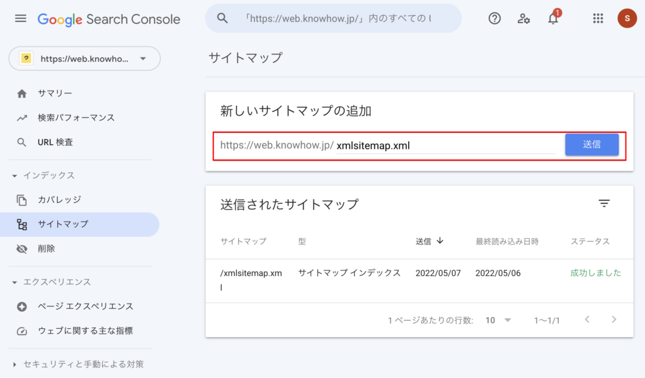The width and height of the screenshot is (645, 378).
Task: Open the notifications bell
Action: (x=553, y=18)
